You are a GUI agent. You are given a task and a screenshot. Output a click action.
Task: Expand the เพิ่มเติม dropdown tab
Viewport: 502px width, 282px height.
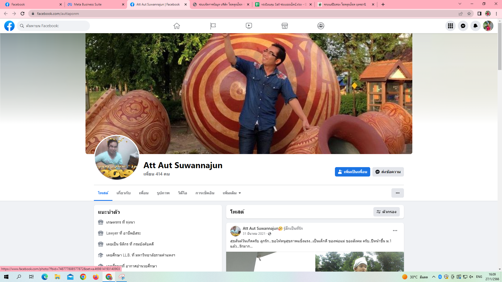point(232,193)
